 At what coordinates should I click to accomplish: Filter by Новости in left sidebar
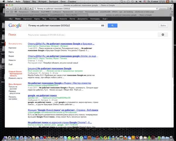[12, 60]
